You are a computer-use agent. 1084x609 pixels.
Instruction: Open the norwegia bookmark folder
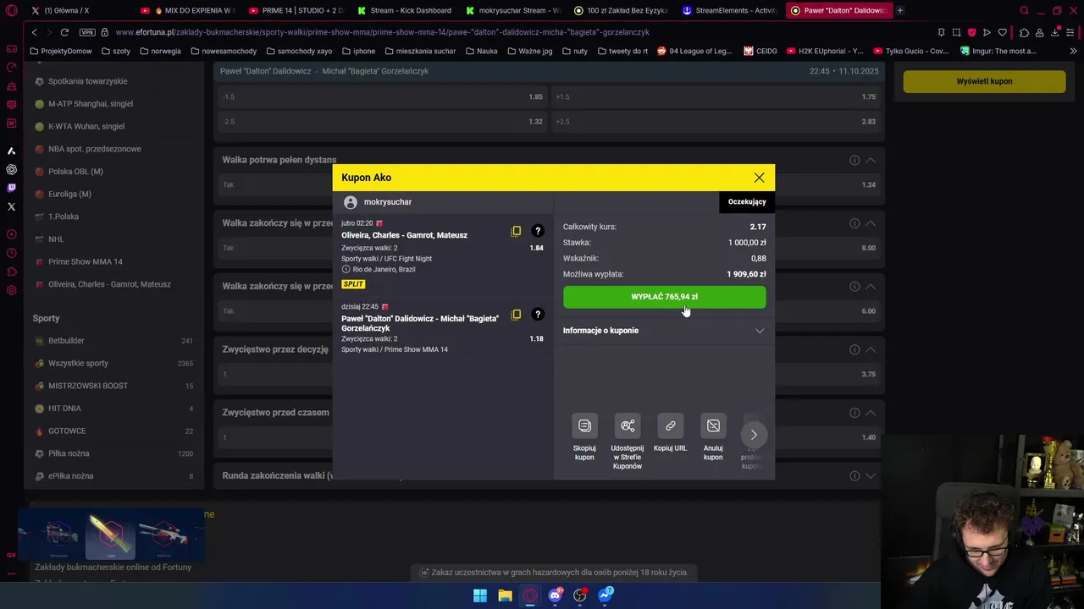coord(160,51)
